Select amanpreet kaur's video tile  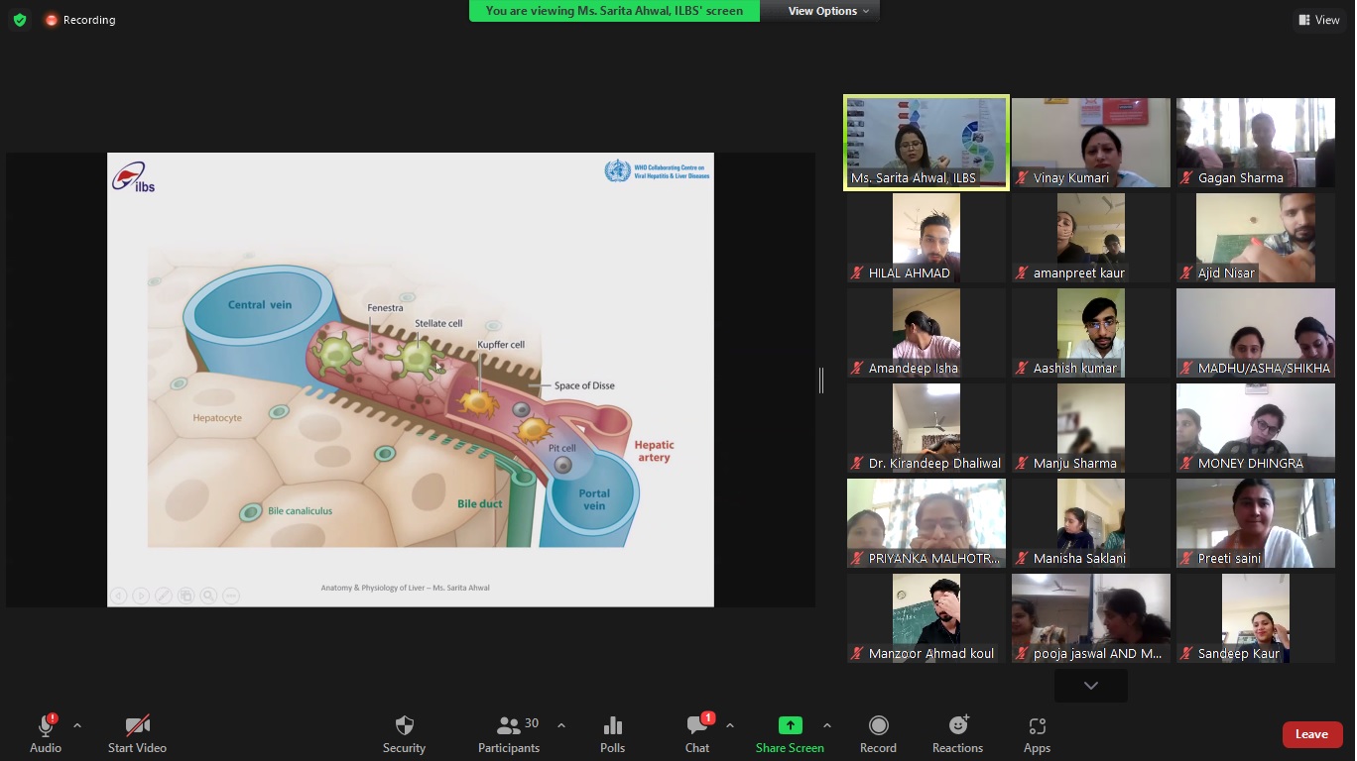(x=1091, y=238)
